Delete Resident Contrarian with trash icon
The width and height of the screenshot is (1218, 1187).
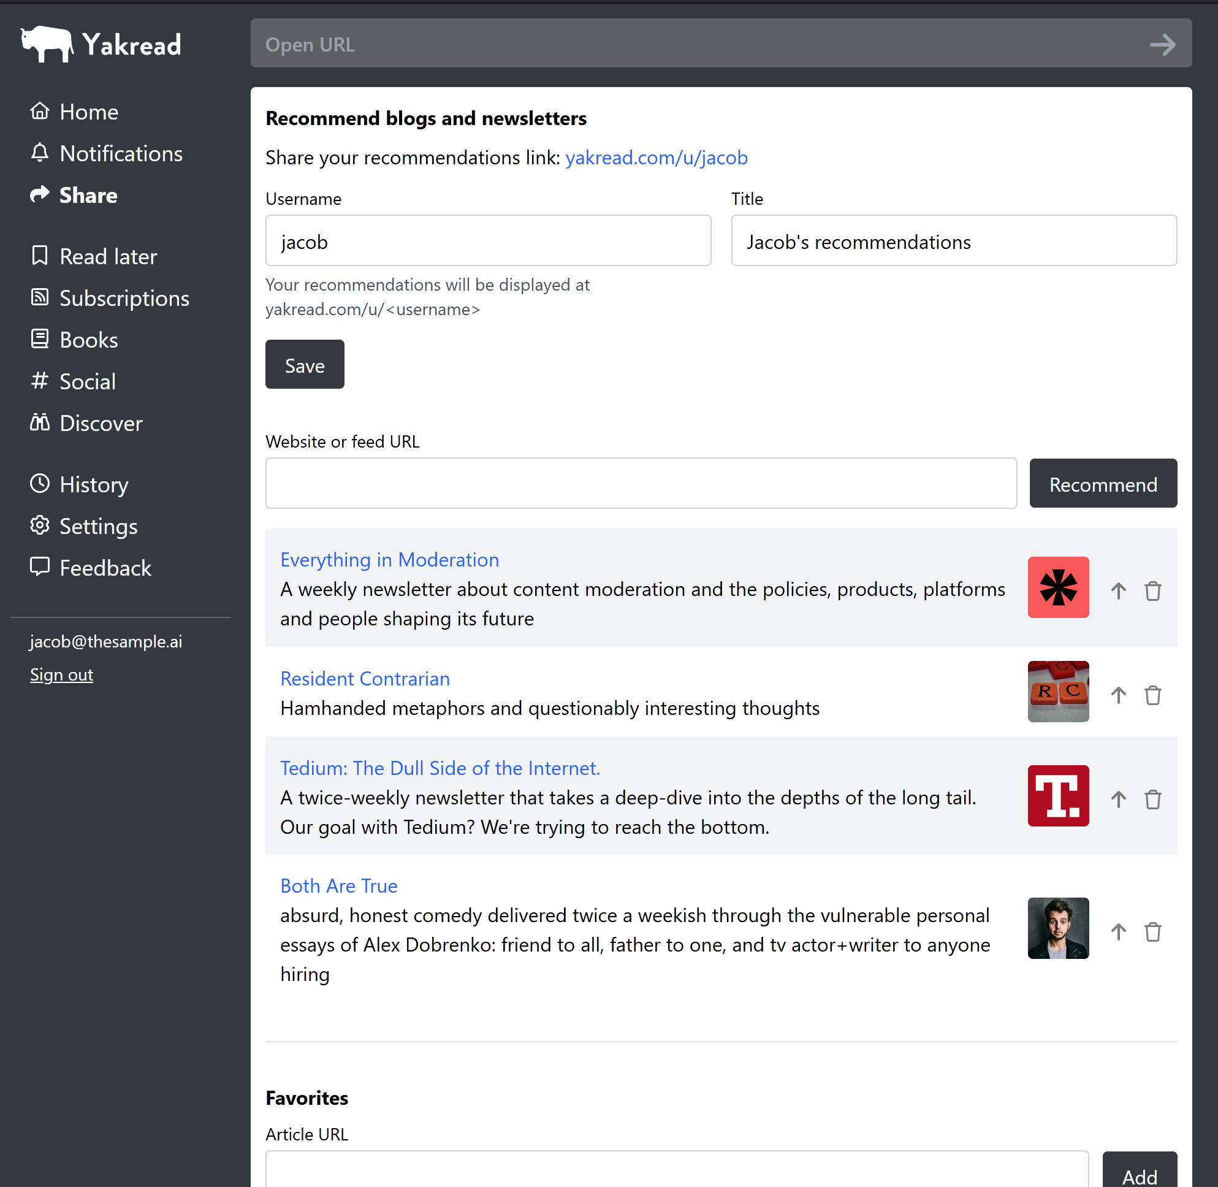(1152, 695)
